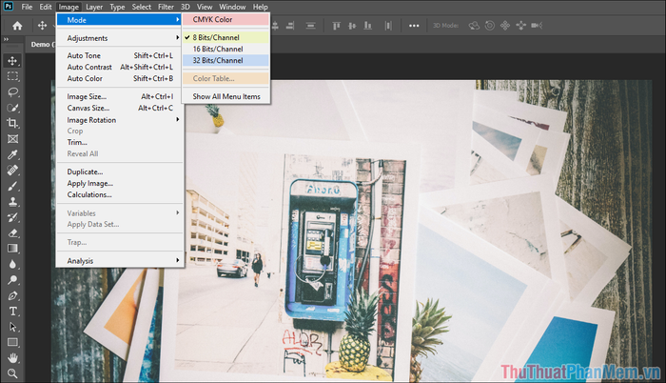Image resolution: width=666 pixels, height=383 pixels.
Task: Select the Eraser tool
Action: coord(12,233)
